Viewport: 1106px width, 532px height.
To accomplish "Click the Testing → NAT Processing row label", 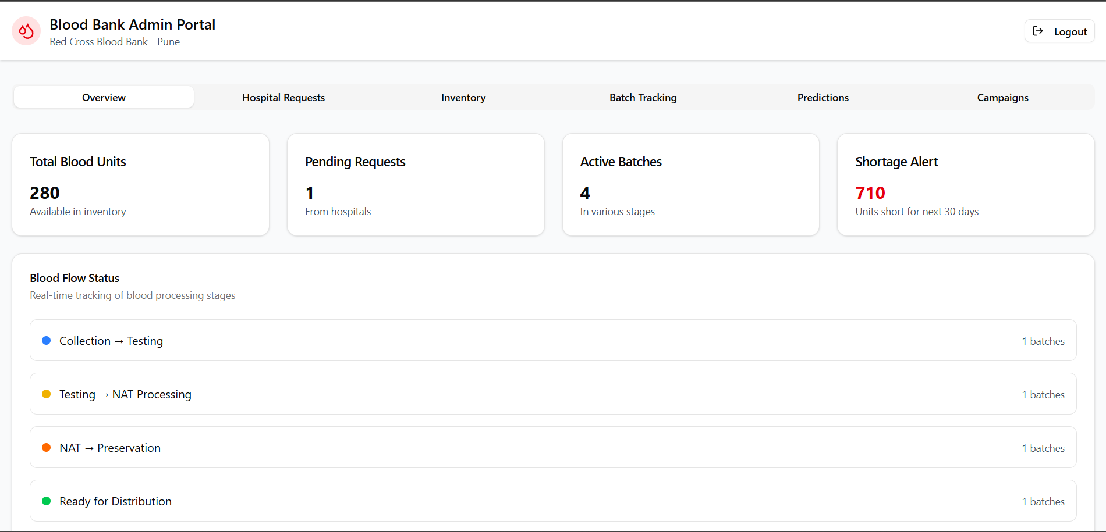I will 125,394.
